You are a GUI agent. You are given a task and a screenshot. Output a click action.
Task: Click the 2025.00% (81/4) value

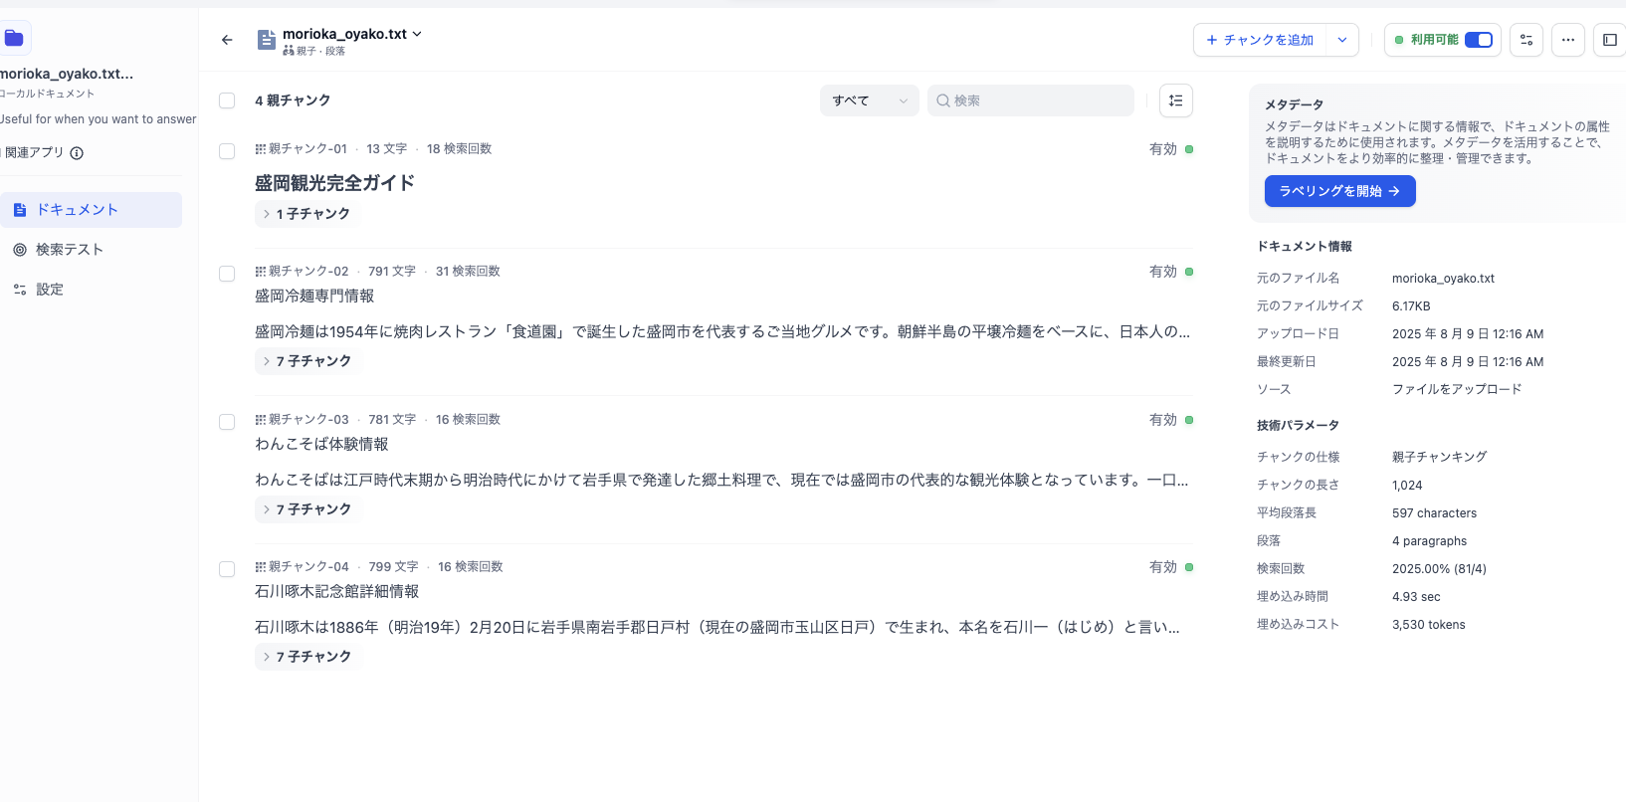pos(1439,569)
